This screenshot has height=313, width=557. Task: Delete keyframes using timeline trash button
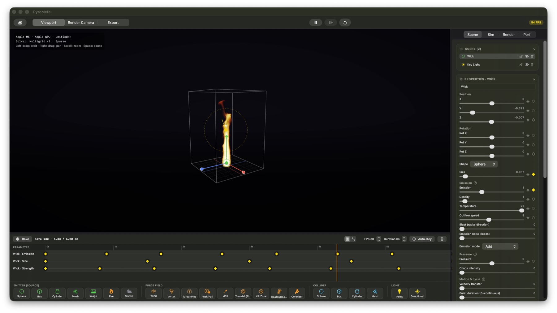[x=442, y=239]
